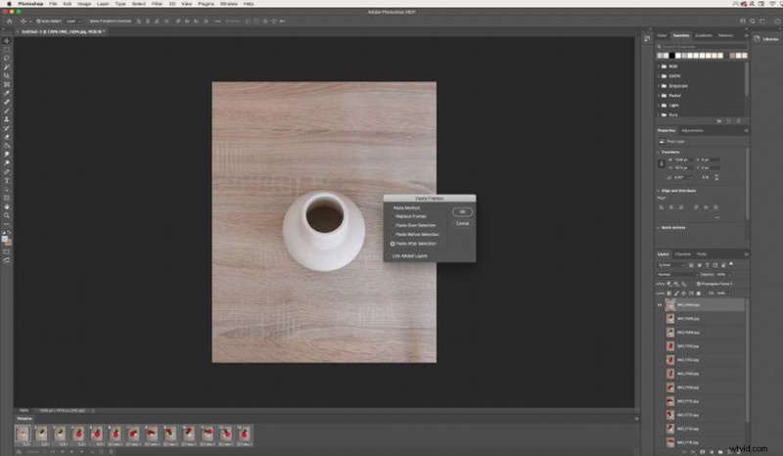This screenshot has height=456, width=783.
Task: Open the Filter menu
Action: click(x=157, y=4)
